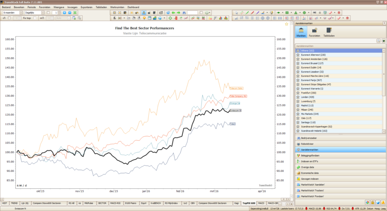Zoom in with blue plus button
The image size is (387, 211).
tap(64, 12)
